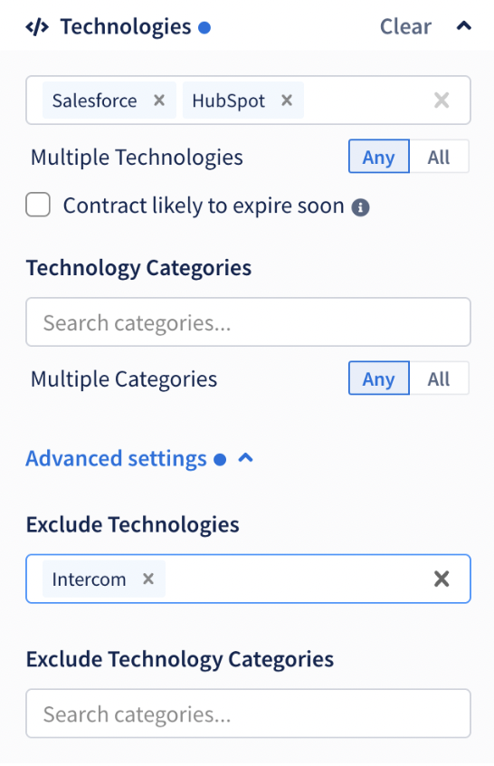This screenshot has width=494, height=766.
Task: Clear all excluded technologies field
Action: coord(442,579)
